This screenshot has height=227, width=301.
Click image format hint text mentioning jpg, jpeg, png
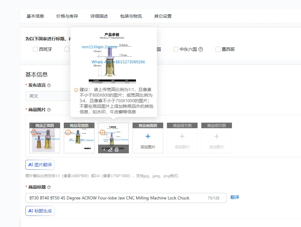click(x=102, y=176)
